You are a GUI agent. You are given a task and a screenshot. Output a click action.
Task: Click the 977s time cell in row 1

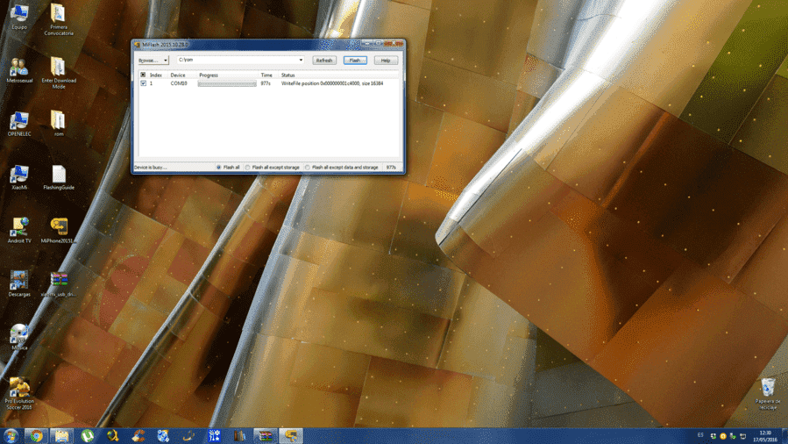point(266,83)
